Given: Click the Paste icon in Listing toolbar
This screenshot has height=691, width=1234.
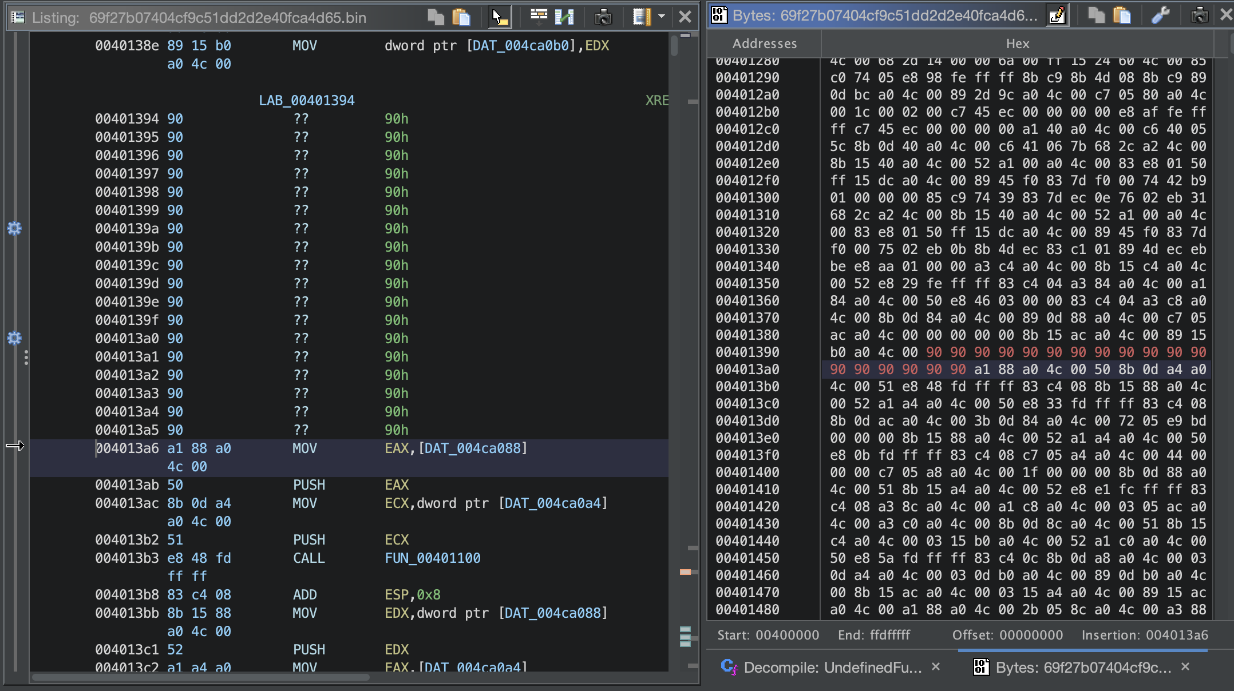Looking at the screenshot, I should 461,17.
